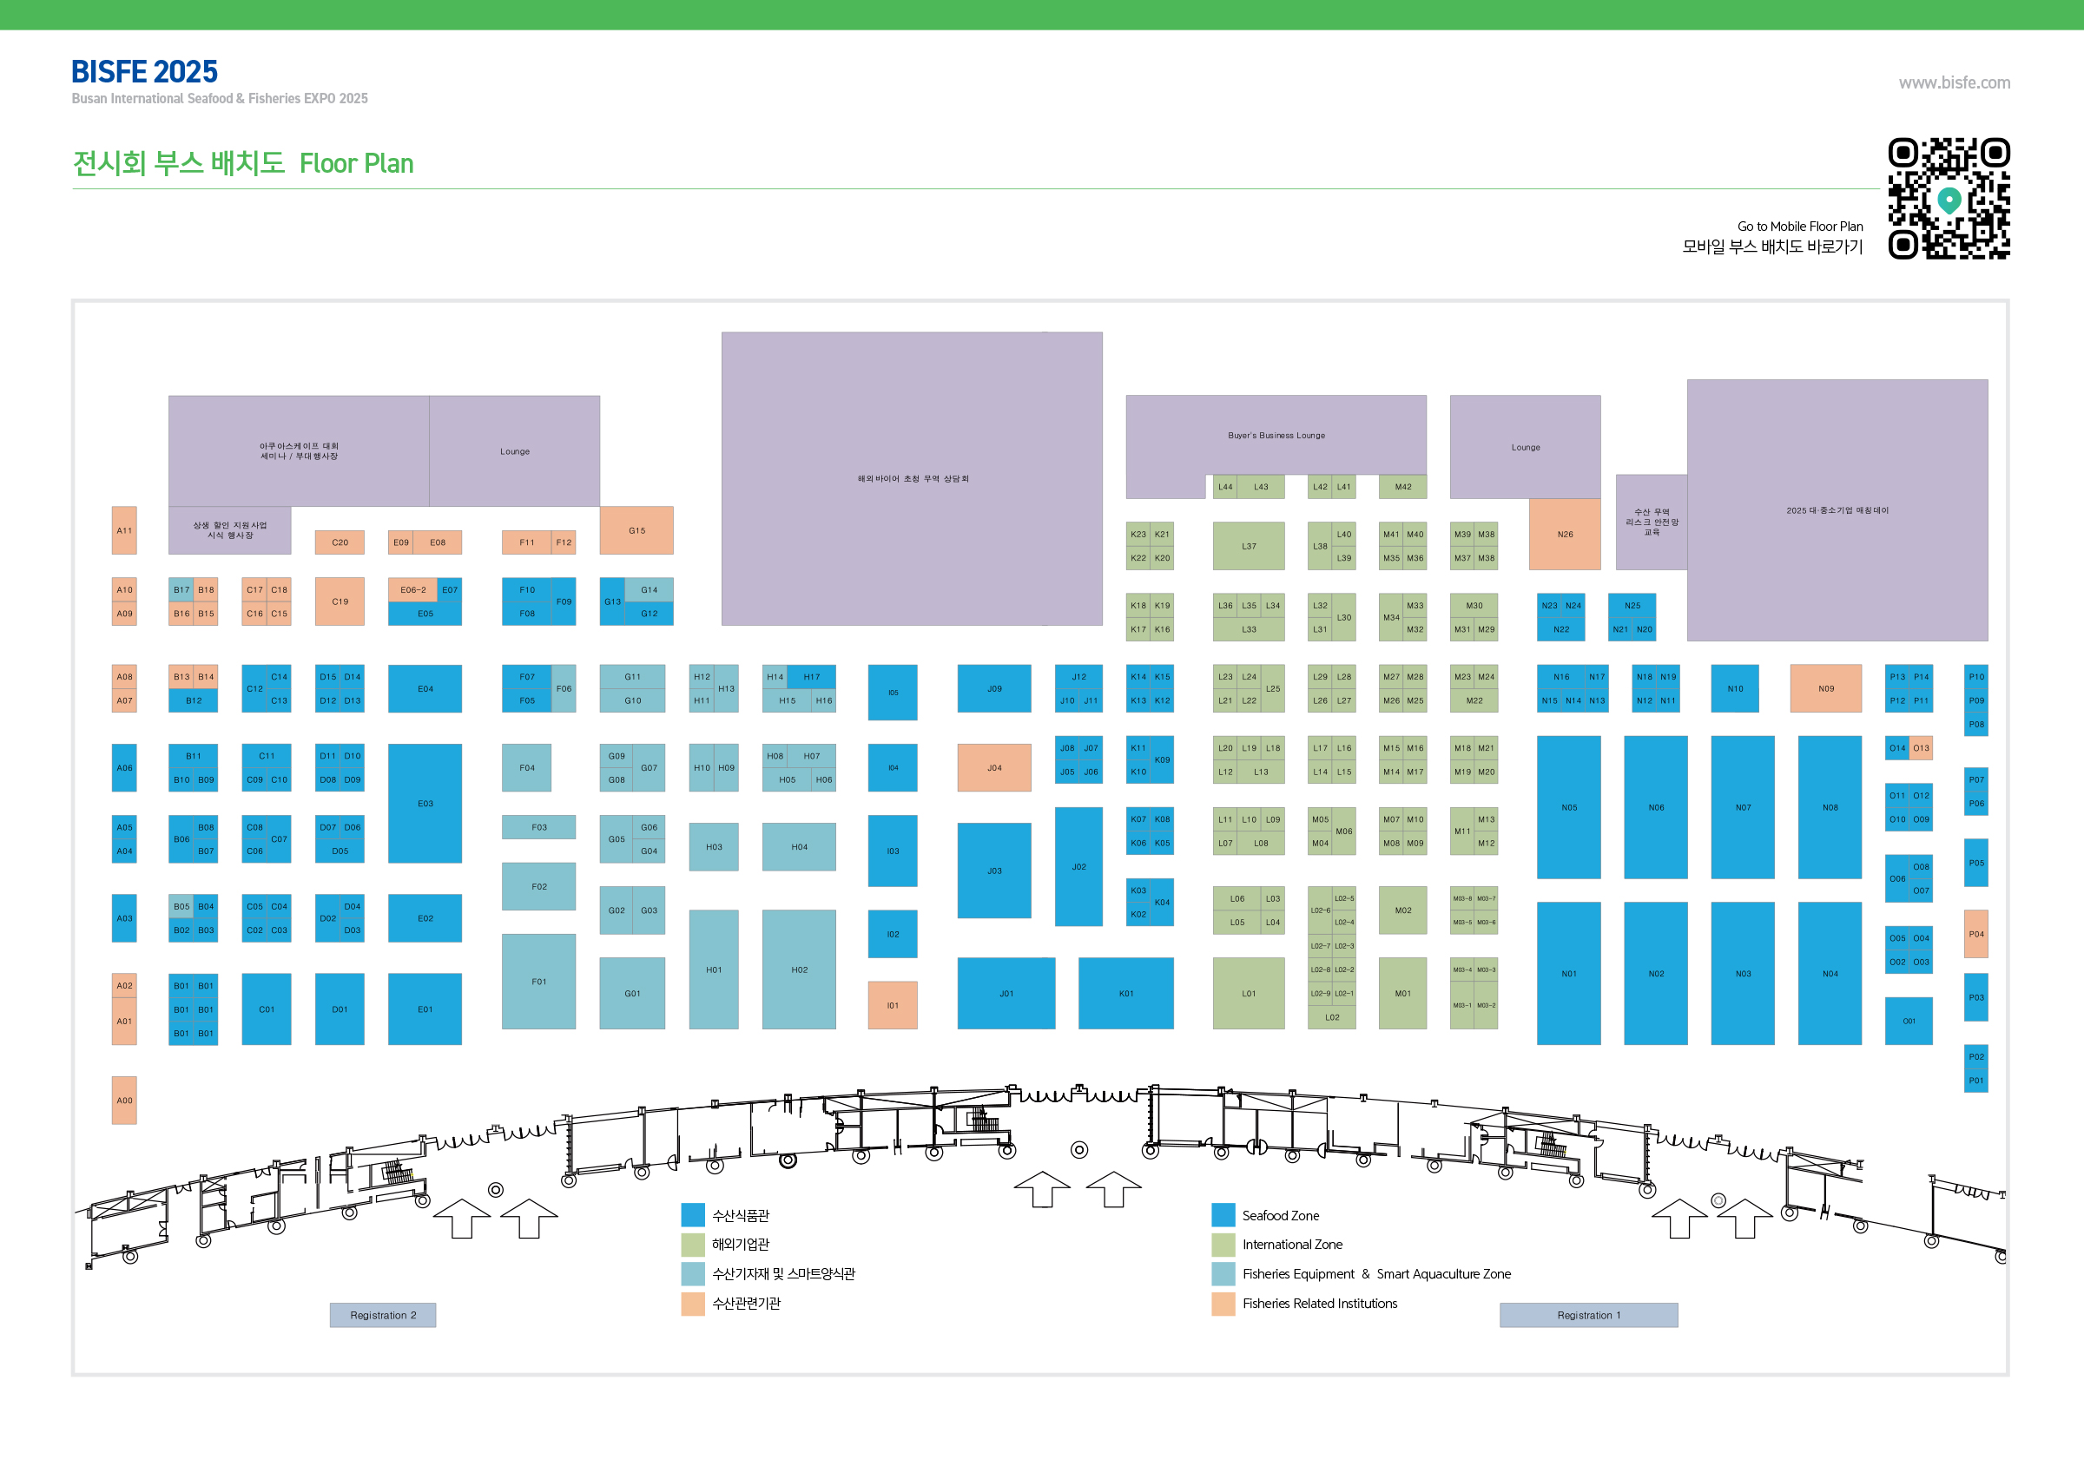Click the Buyer's Business Lounge area
Viewport: 2084px width, 1459px height.
click(1276, 435)
